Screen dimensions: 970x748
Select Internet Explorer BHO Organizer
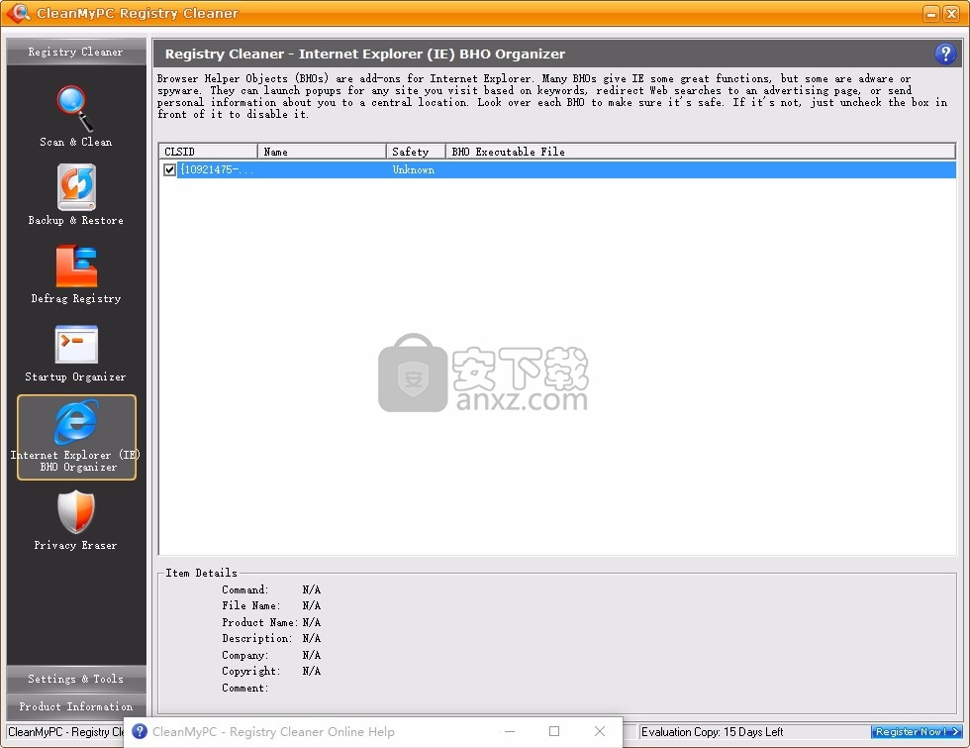[x=76, y=437]
